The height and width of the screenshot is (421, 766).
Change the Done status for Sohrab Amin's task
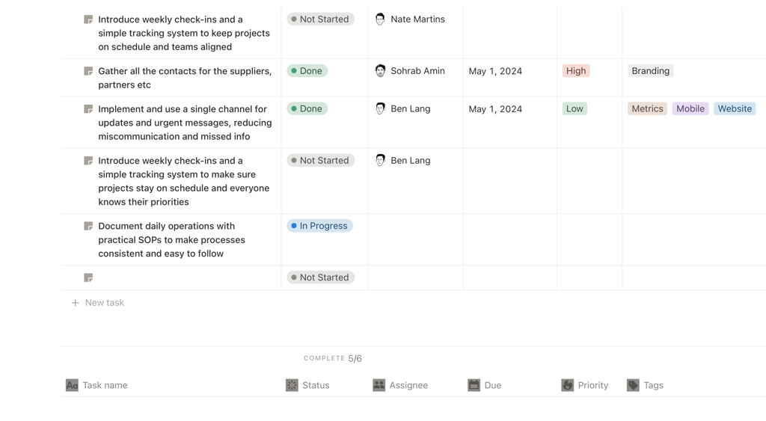click(x=307, y=71)
